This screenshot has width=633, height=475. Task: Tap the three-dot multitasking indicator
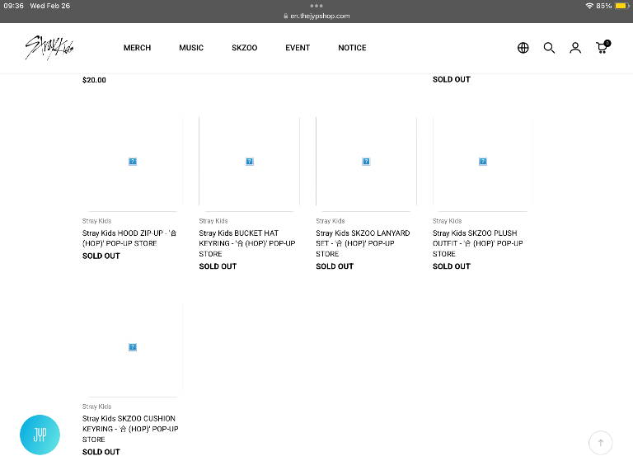pyautogui.click(x=316, y=6)
